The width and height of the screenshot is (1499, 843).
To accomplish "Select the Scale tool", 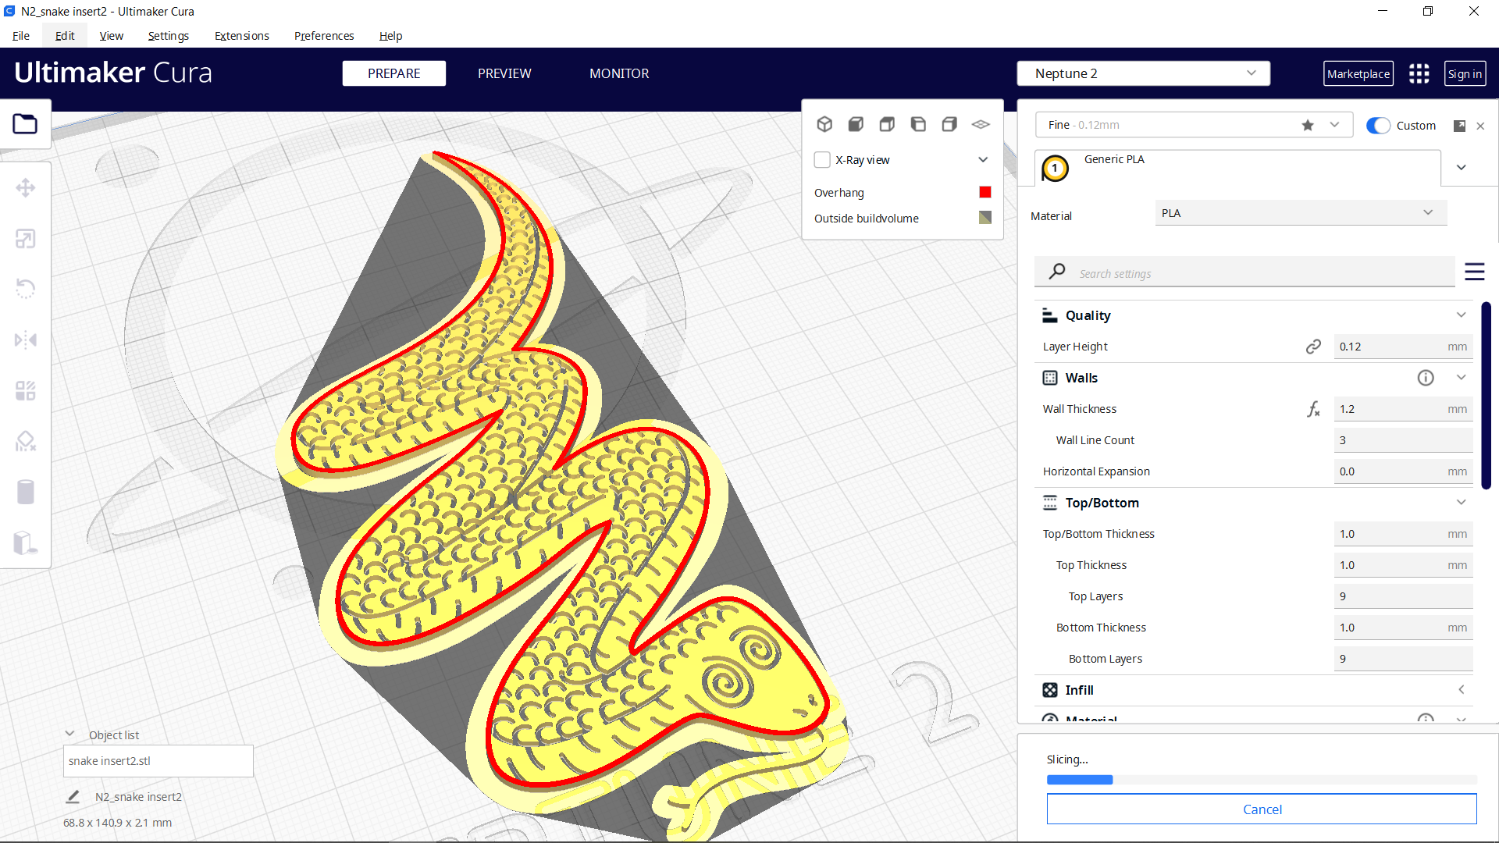I will (26, 238).
